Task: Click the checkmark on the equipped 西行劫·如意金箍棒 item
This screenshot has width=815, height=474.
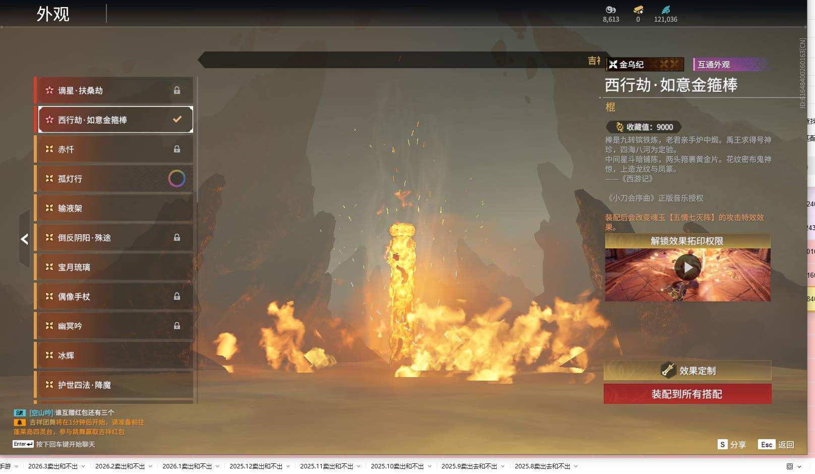Action: point(177,120)
